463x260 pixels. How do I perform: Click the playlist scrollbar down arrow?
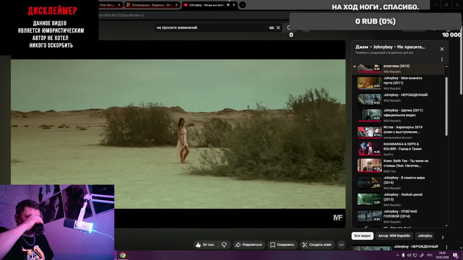pos(446,226)
